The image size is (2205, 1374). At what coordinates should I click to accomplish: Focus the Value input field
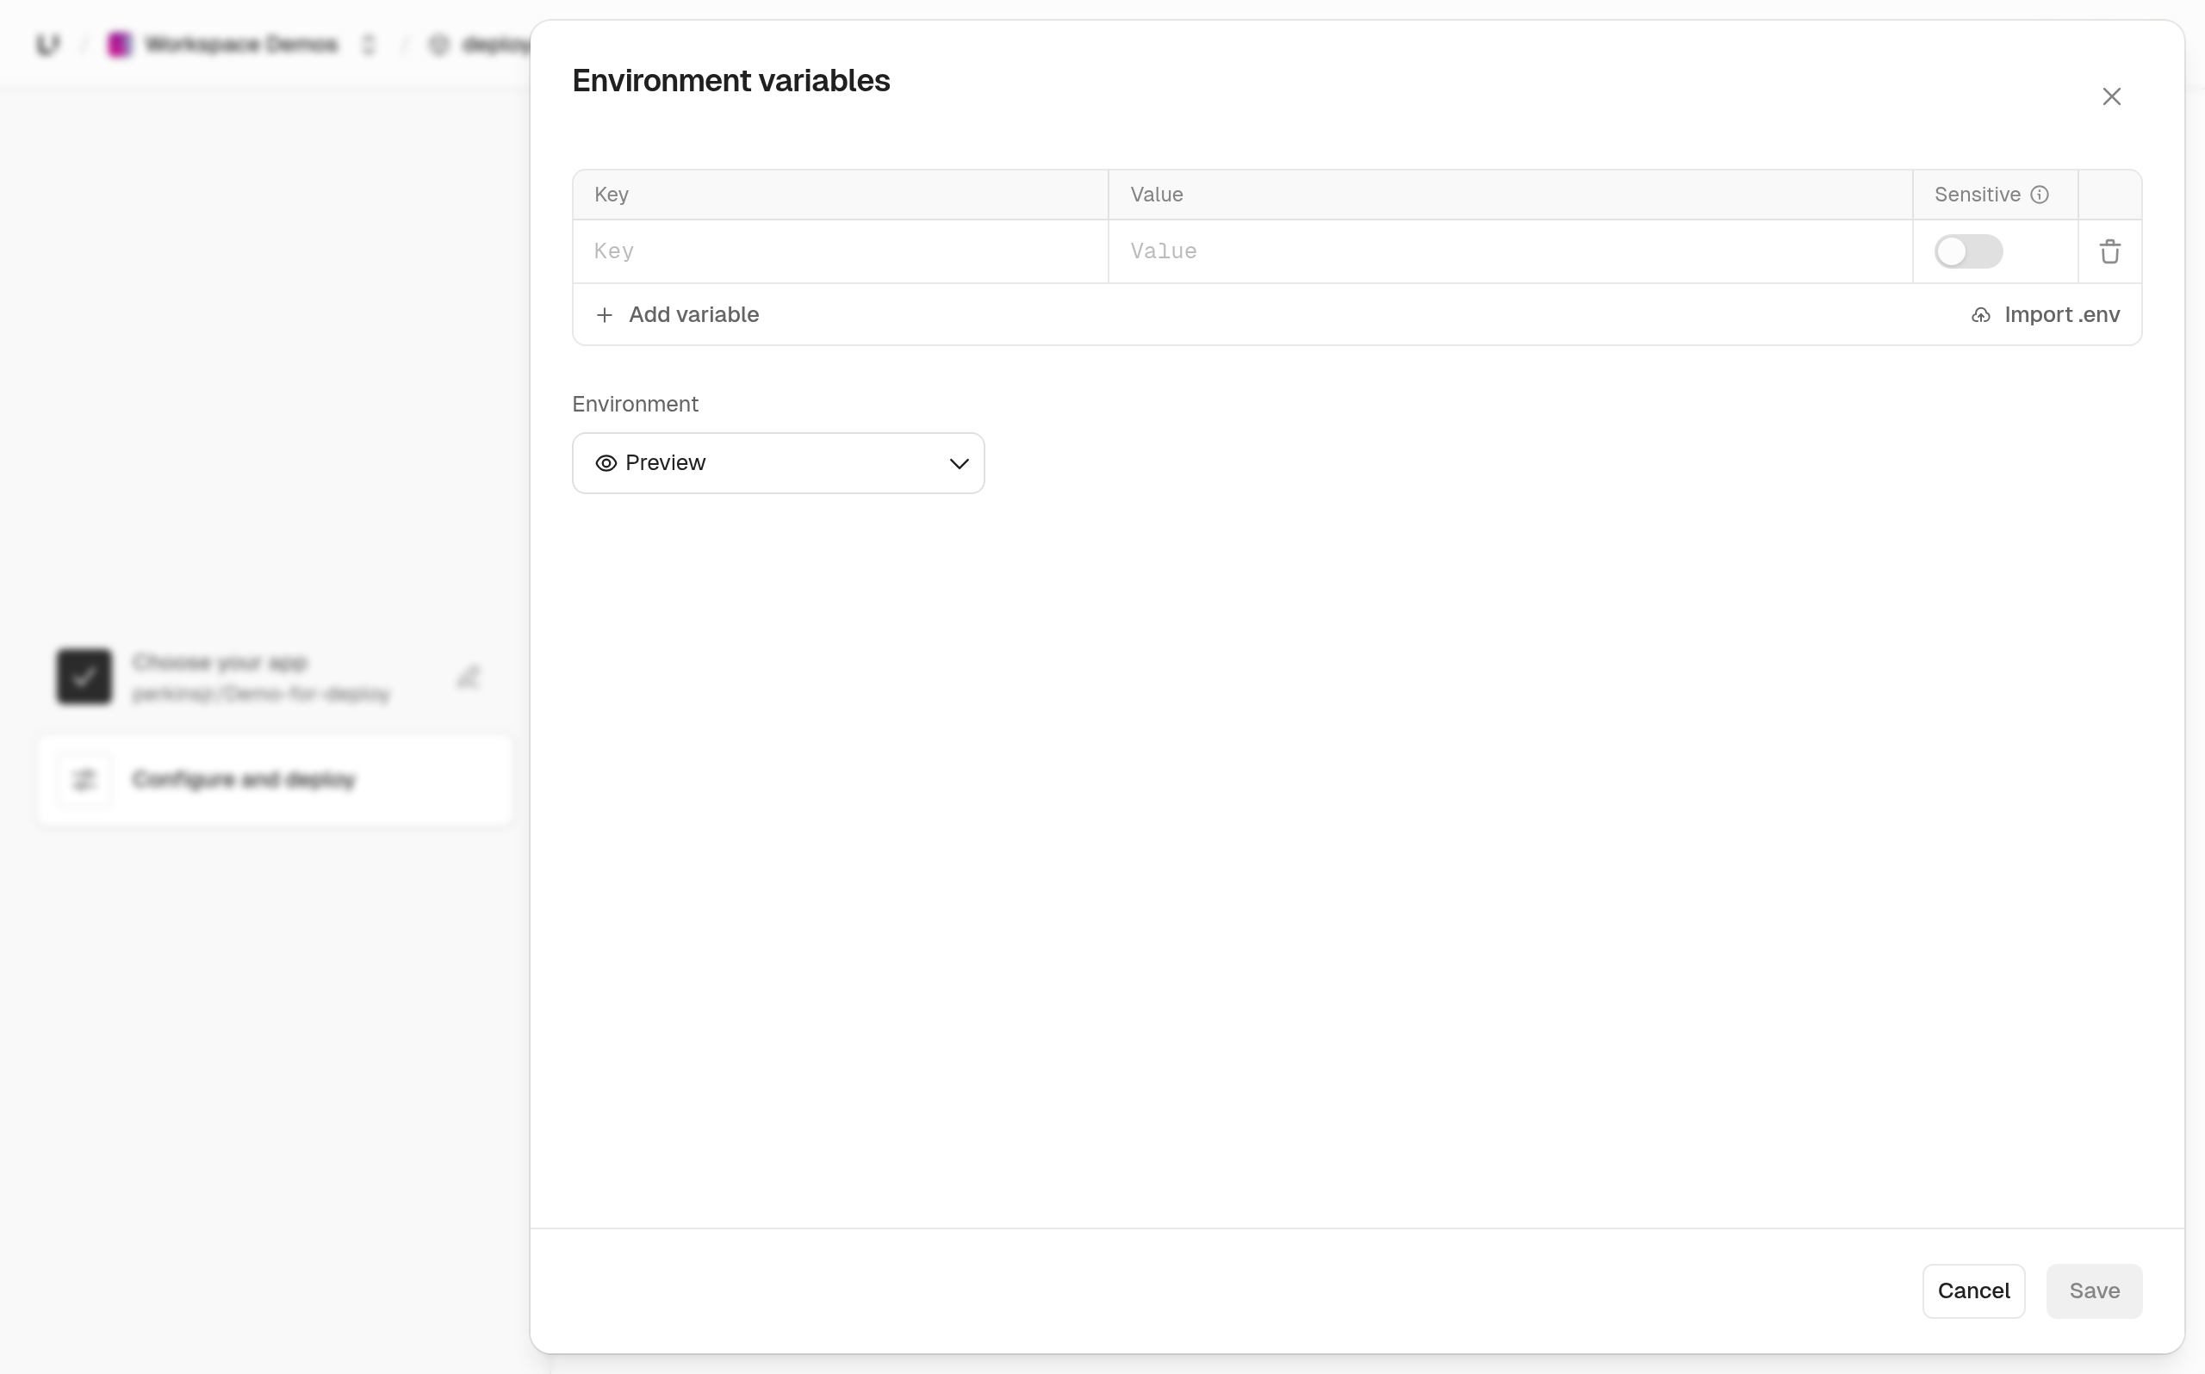coord(1511,251)
